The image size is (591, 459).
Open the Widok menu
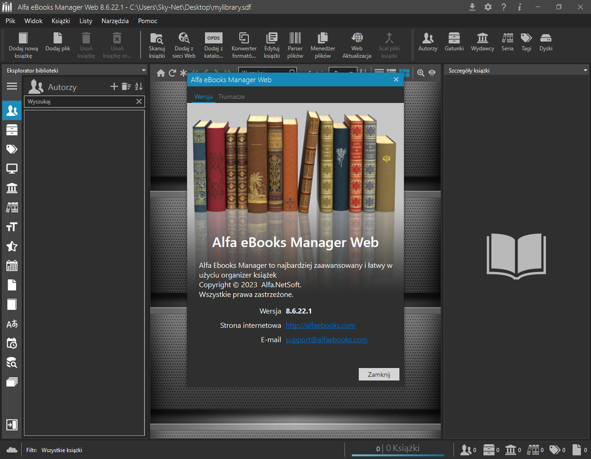[33, 21]
